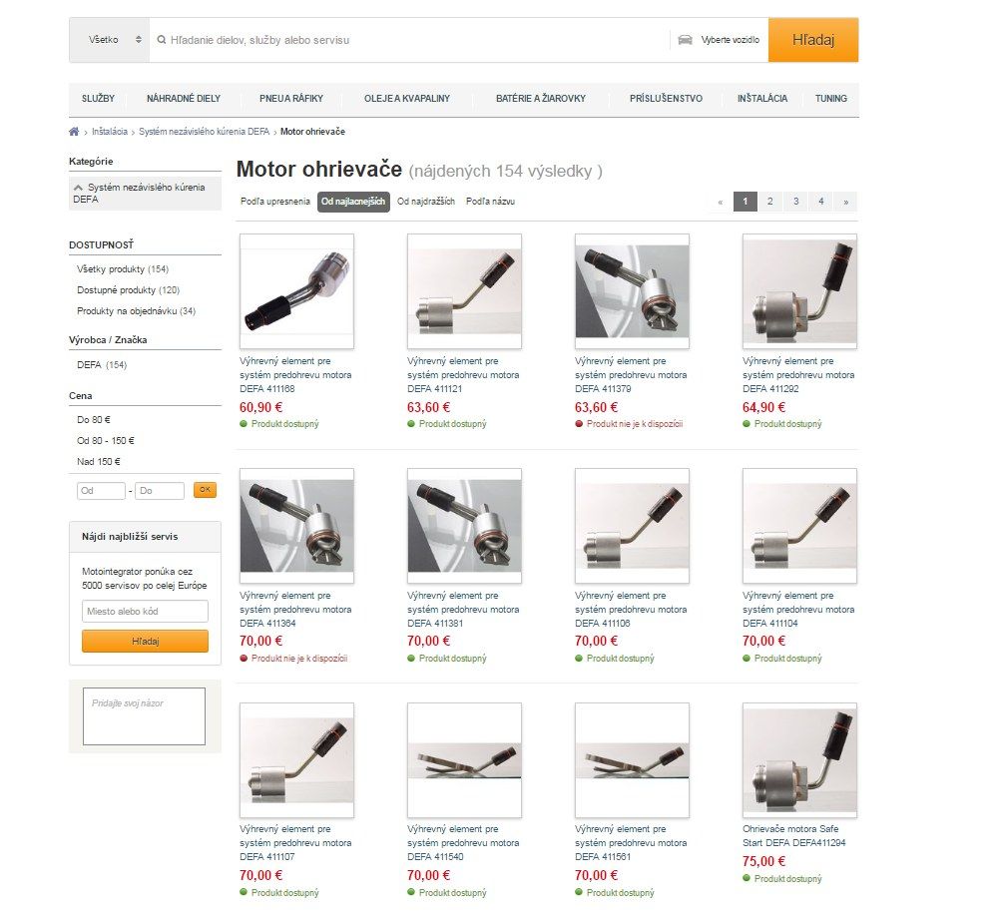Screen dimensions: 998x917
Task: Sort results by Podľa názvu
Action: click(490, 202)
